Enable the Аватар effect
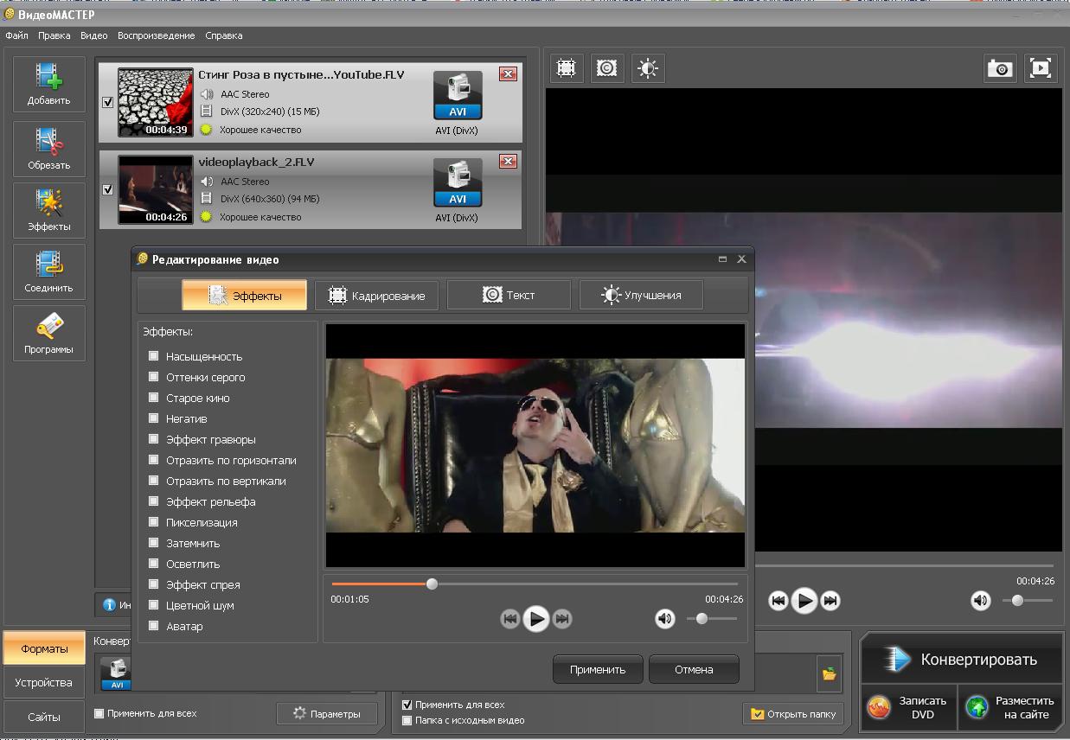Screen dimensions: 1070x740 click(154, 626)
